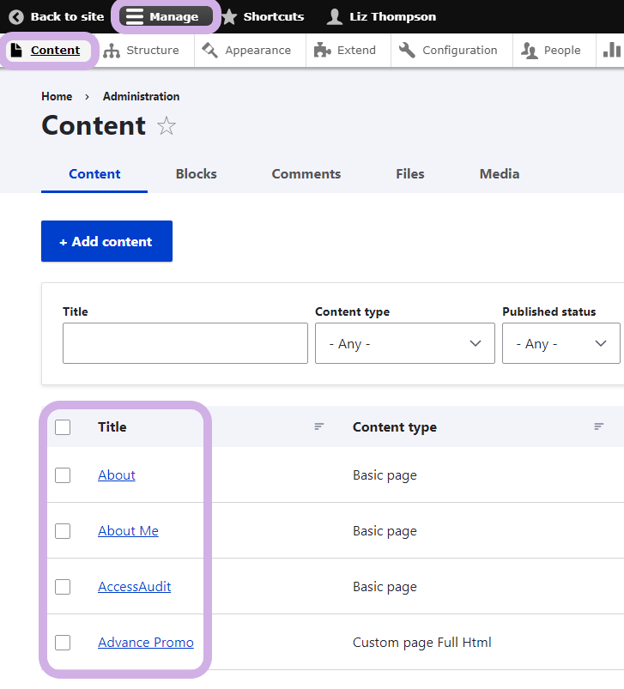Expand the Published status dropdown
Screen dimensions: 624x689
pos(560,343)
